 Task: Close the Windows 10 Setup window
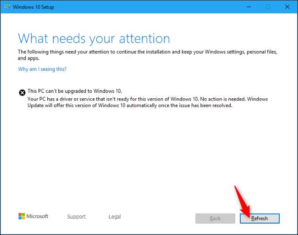[287, 7]
